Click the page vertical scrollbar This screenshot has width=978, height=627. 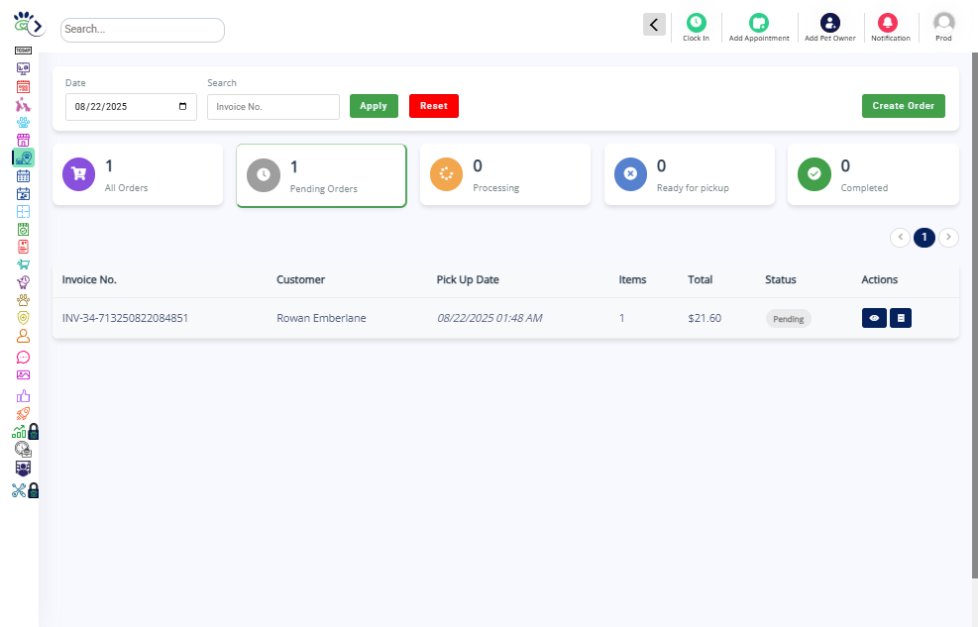coord(975,315)
